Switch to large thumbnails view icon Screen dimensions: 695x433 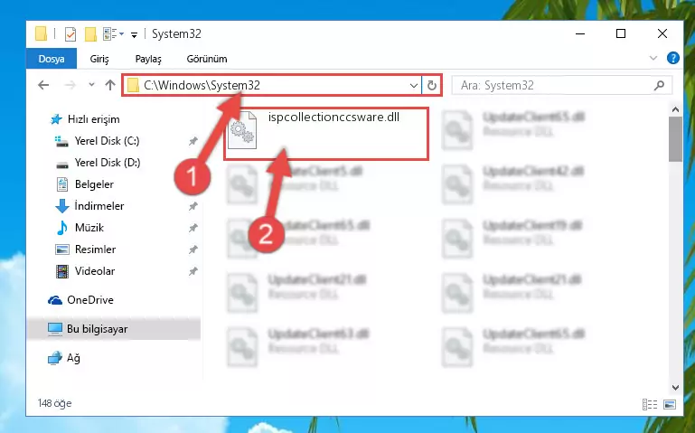tap(670, 404)
